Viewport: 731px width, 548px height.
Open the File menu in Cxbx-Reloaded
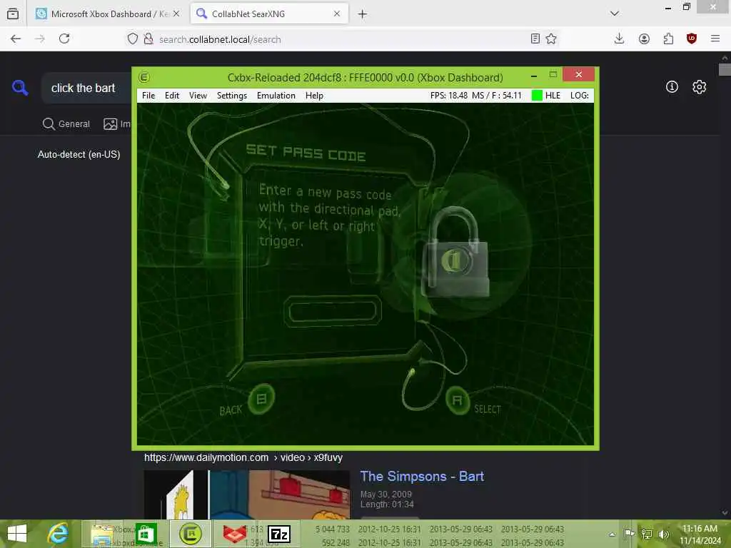click(148, 96)
